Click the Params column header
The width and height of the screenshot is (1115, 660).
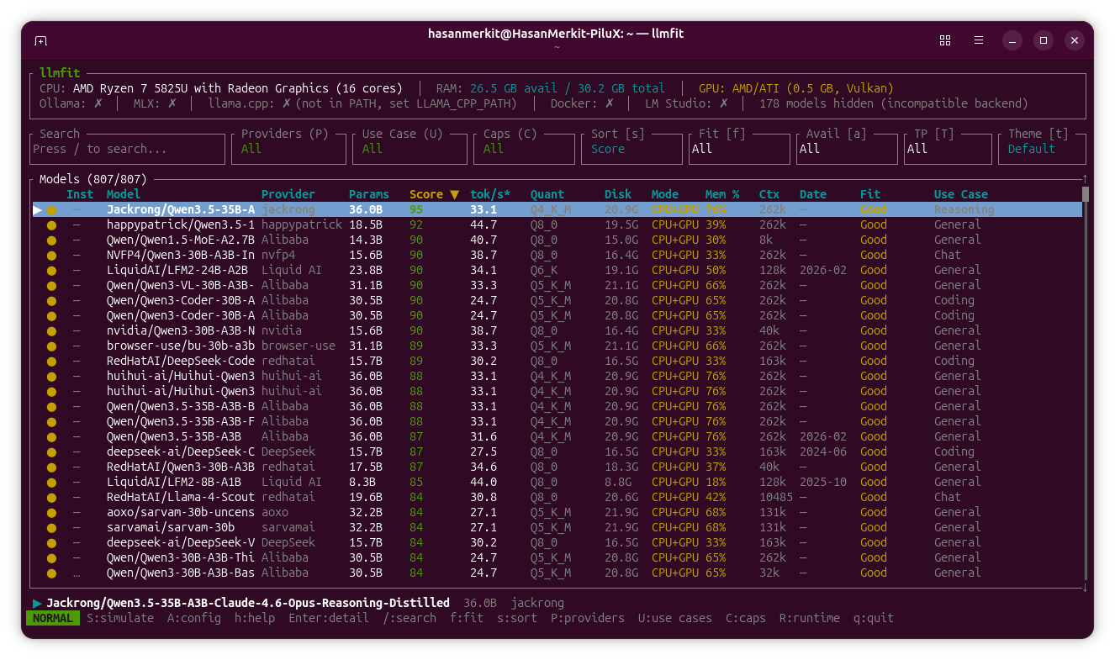point(369,195)
